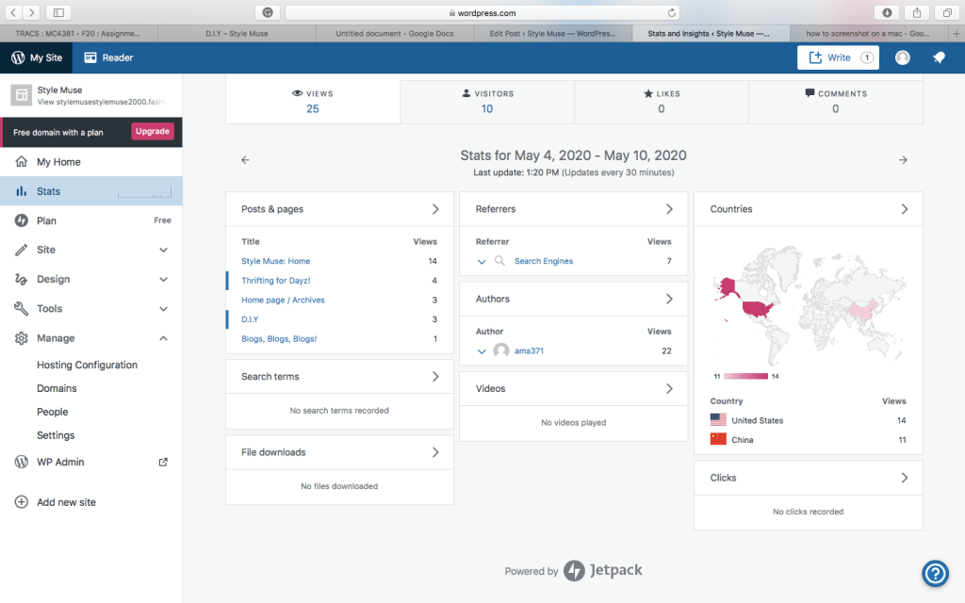This screenshot has width=965, height=603.
Task: Select the Likes stats tab
Action: pos(661,101)
